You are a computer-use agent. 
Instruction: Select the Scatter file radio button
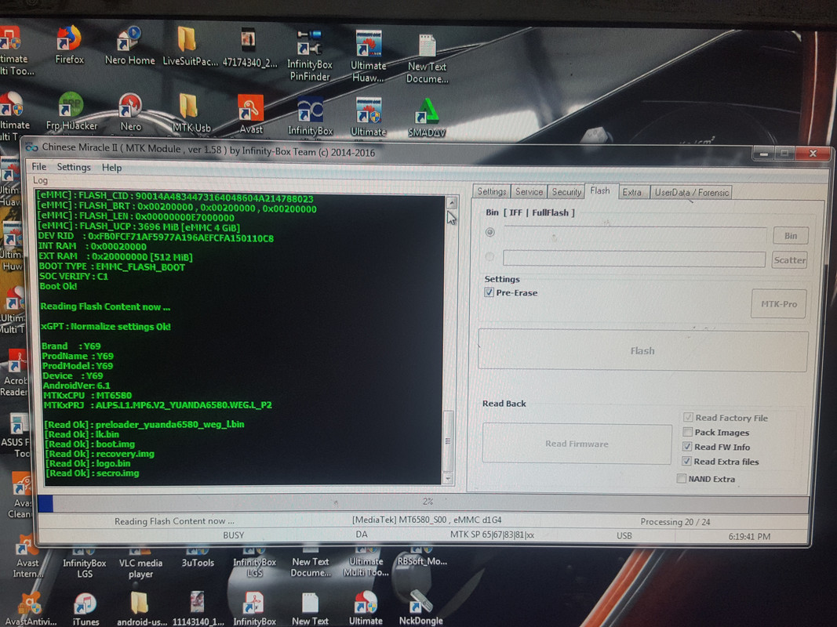[489, 256]
